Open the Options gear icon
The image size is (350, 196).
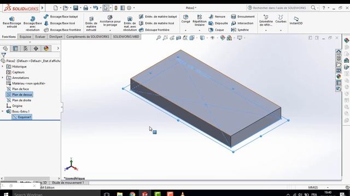129,8
